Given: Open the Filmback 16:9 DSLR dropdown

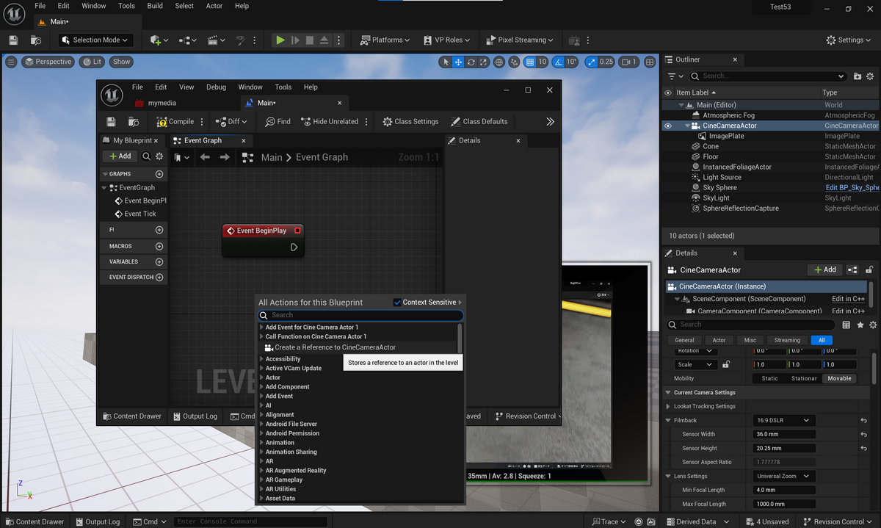Looking at the screenshot, I should [x=785, y=421].
